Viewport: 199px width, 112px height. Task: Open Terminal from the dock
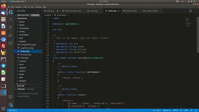tap(3, 59)
